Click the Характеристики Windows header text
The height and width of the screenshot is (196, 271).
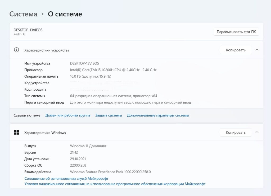tap(45, 133)
